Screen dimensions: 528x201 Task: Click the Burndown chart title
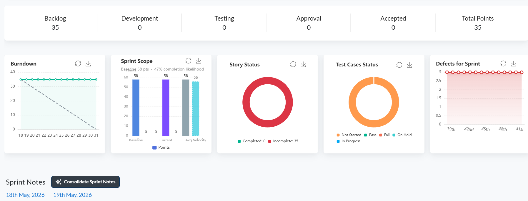24,64
